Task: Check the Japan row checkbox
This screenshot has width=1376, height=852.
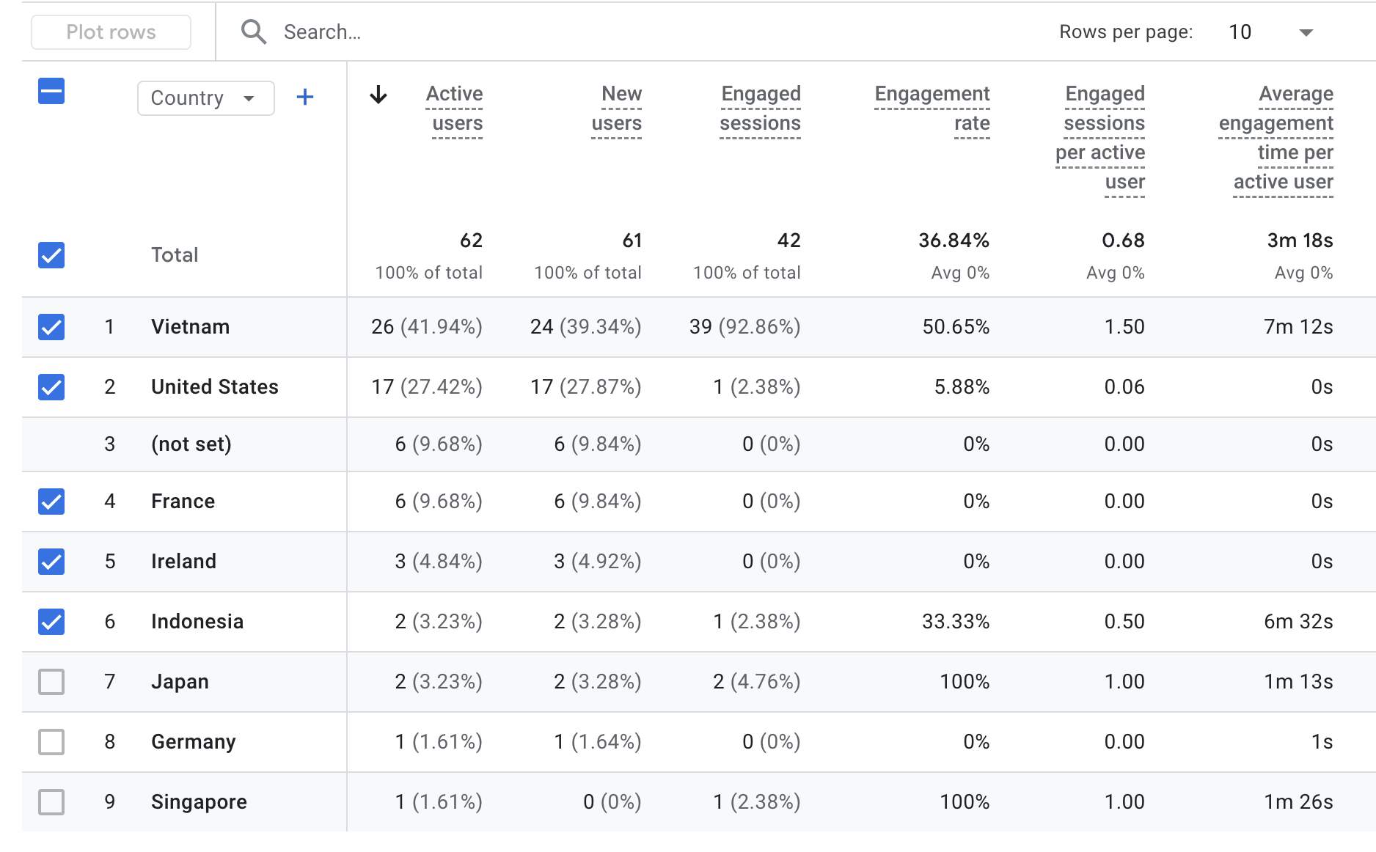Action: pyautogui.click(x=51, y=682)
